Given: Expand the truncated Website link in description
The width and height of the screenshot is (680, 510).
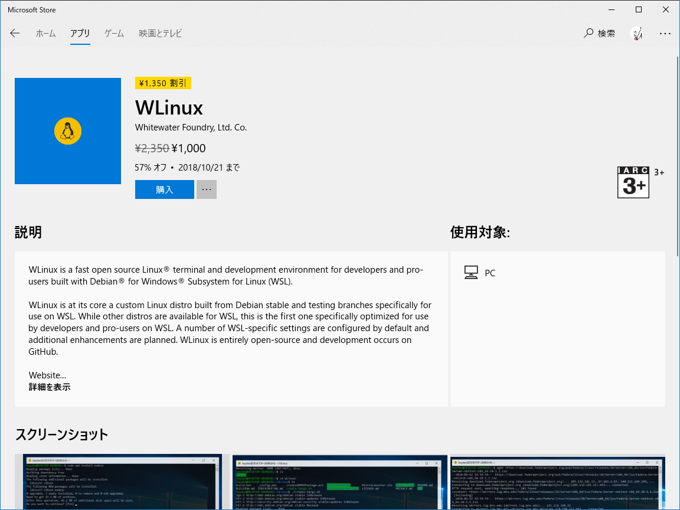Looking at the screenshot, I should click(47, 375).
